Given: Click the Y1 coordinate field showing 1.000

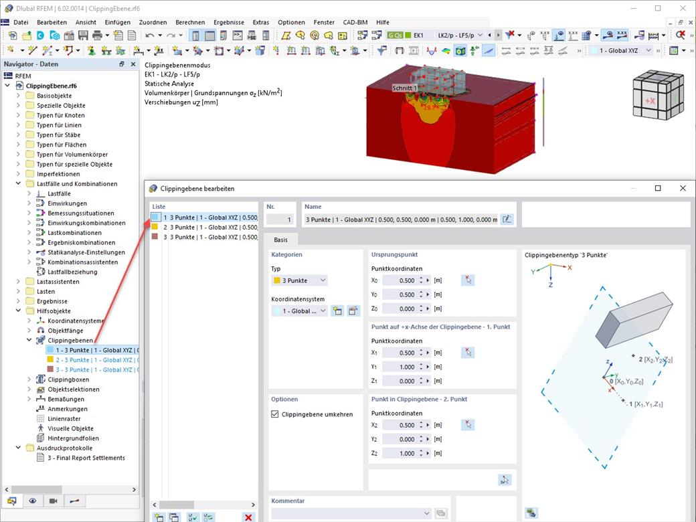Looking at the screenshot, I should click(x=400, y=367).
